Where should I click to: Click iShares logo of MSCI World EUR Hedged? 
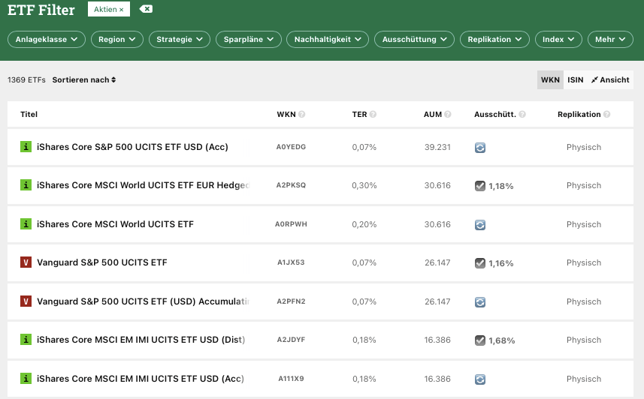click(26, 185)
